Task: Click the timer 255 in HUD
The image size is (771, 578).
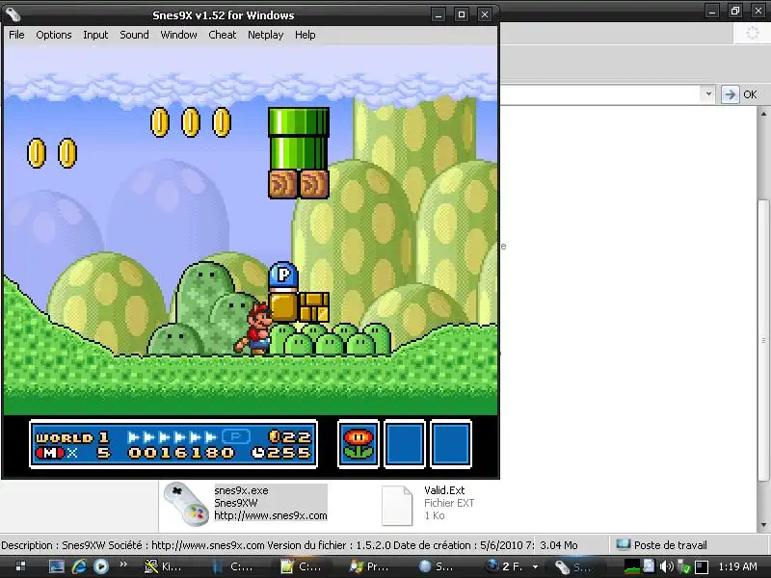Action: [282, 453]
